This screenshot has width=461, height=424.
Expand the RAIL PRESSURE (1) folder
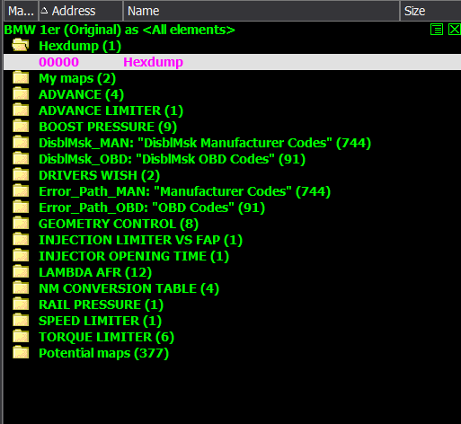[x=101, y=305]
